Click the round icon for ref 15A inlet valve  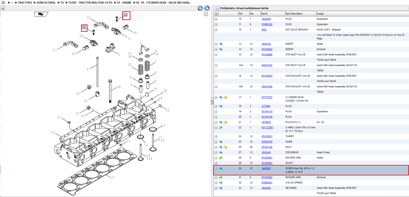click(x=216, y=65)
